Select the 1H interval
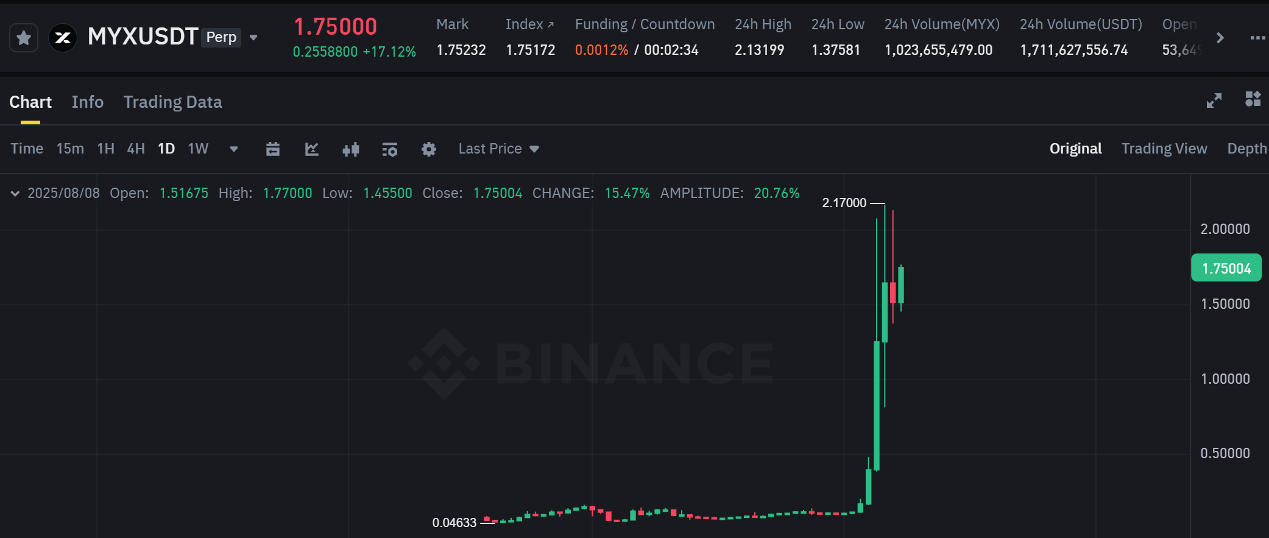 (x=106, y=149)
